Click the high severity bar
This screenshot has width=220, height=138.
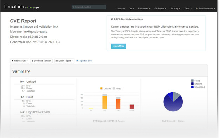point(118,103)
